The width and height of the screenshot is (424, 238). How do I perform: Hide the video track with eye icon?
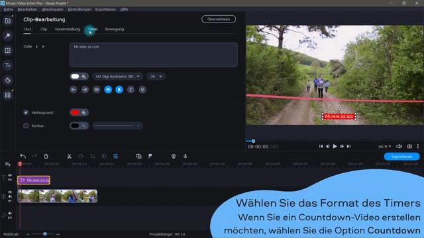[10, 192]
